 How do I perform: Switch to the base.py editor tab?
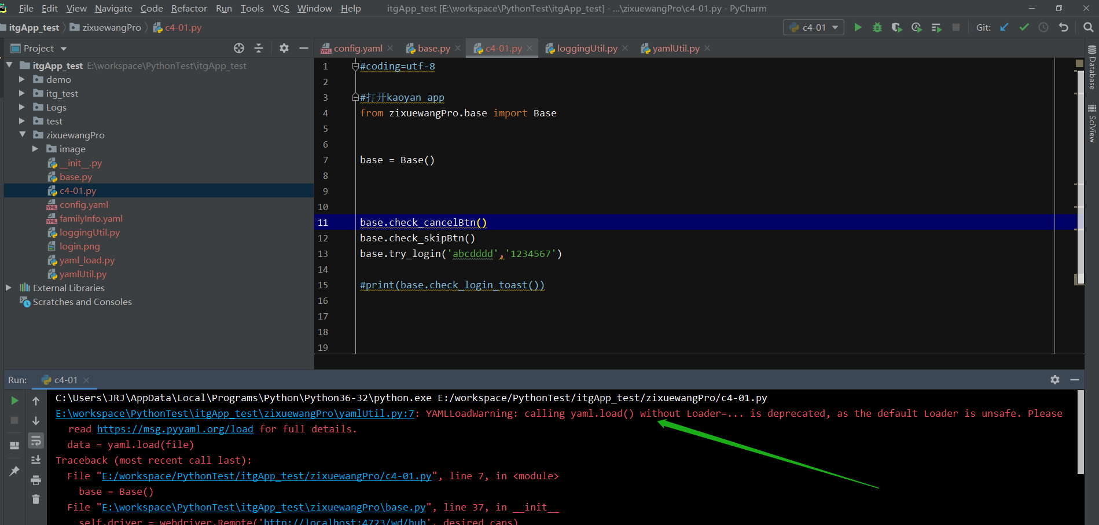(432, 48)
